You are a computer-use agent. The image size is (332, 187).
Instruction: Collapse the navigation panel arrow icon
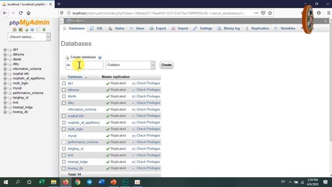click(61, 21)
